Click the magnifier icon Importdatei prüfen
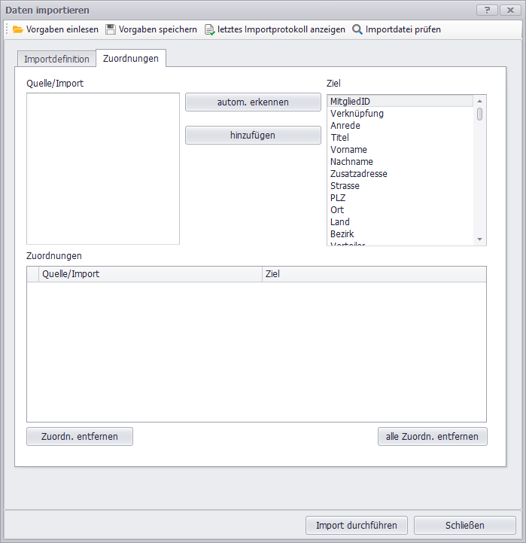The height and width of the screenshot is (543, 526). click(x=357, y=29)
